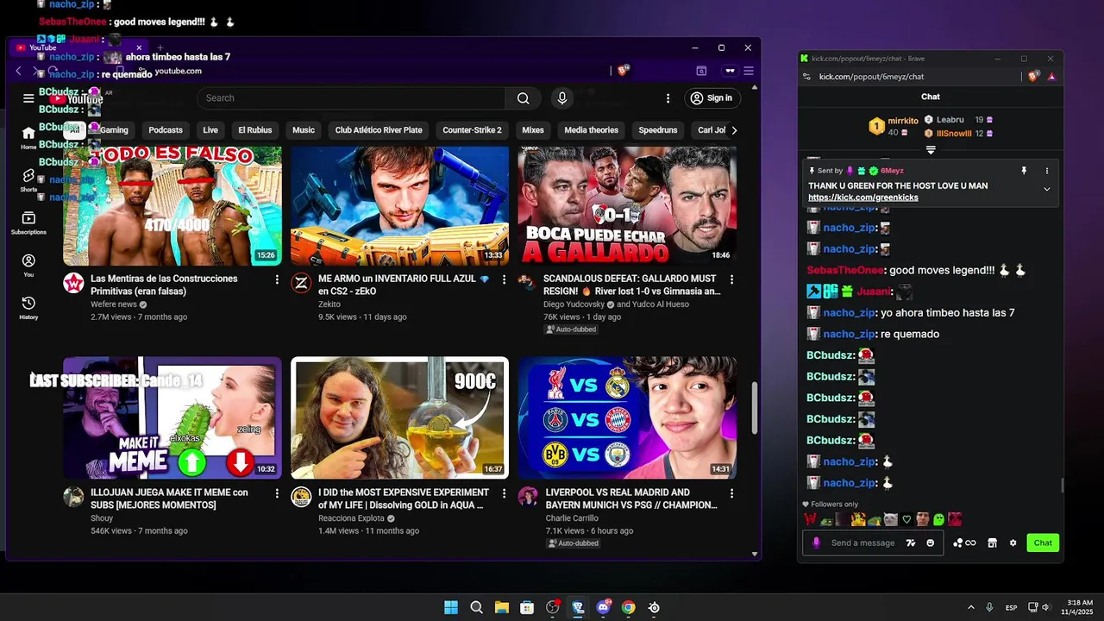Select the Podcasts filter chip
The image size is (1104, 621).
point(166,130)
